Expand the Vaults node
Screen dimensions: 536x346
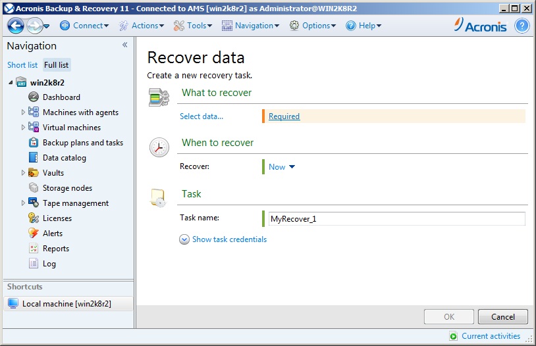tap(23, 172)
